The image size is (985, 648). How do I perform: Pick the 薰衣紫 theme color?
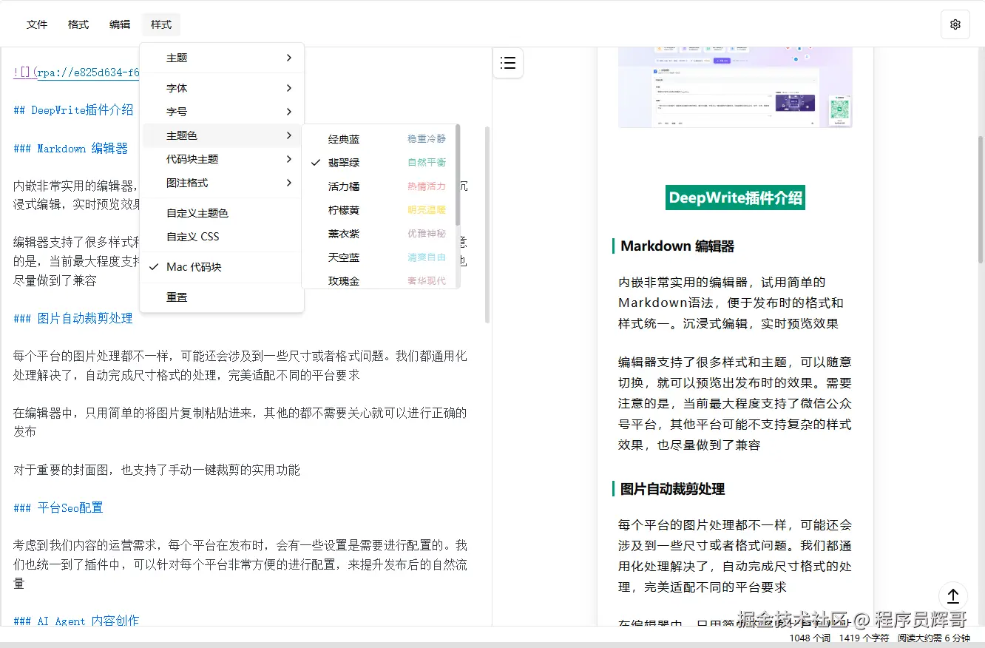379,234
